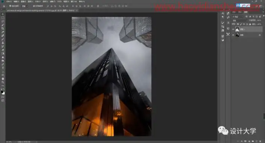This screenshot has width=265, height=143.
Task: Select the Background layer thumbnail
Action: [x=237, y=35]
